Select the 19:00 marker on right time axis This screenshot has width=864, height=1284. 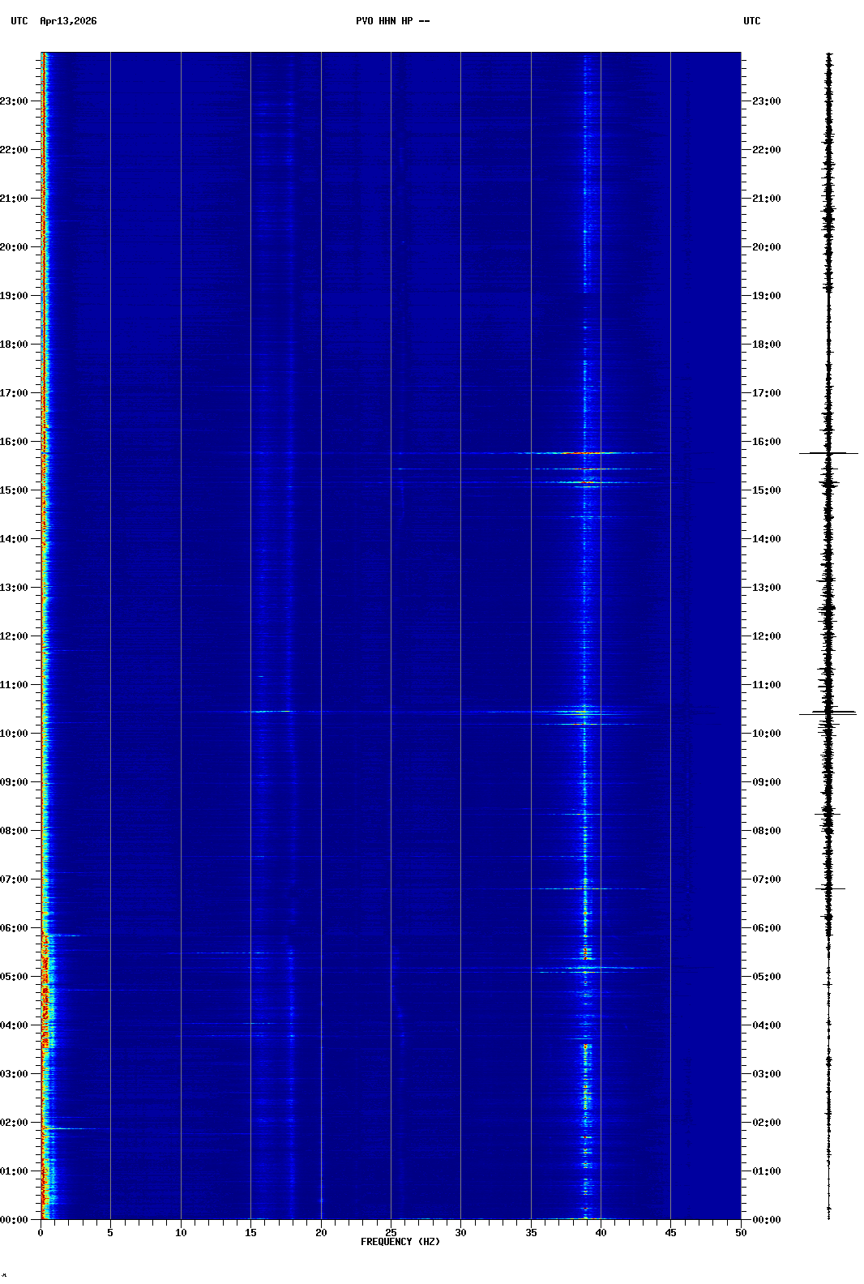pos(766,296)
